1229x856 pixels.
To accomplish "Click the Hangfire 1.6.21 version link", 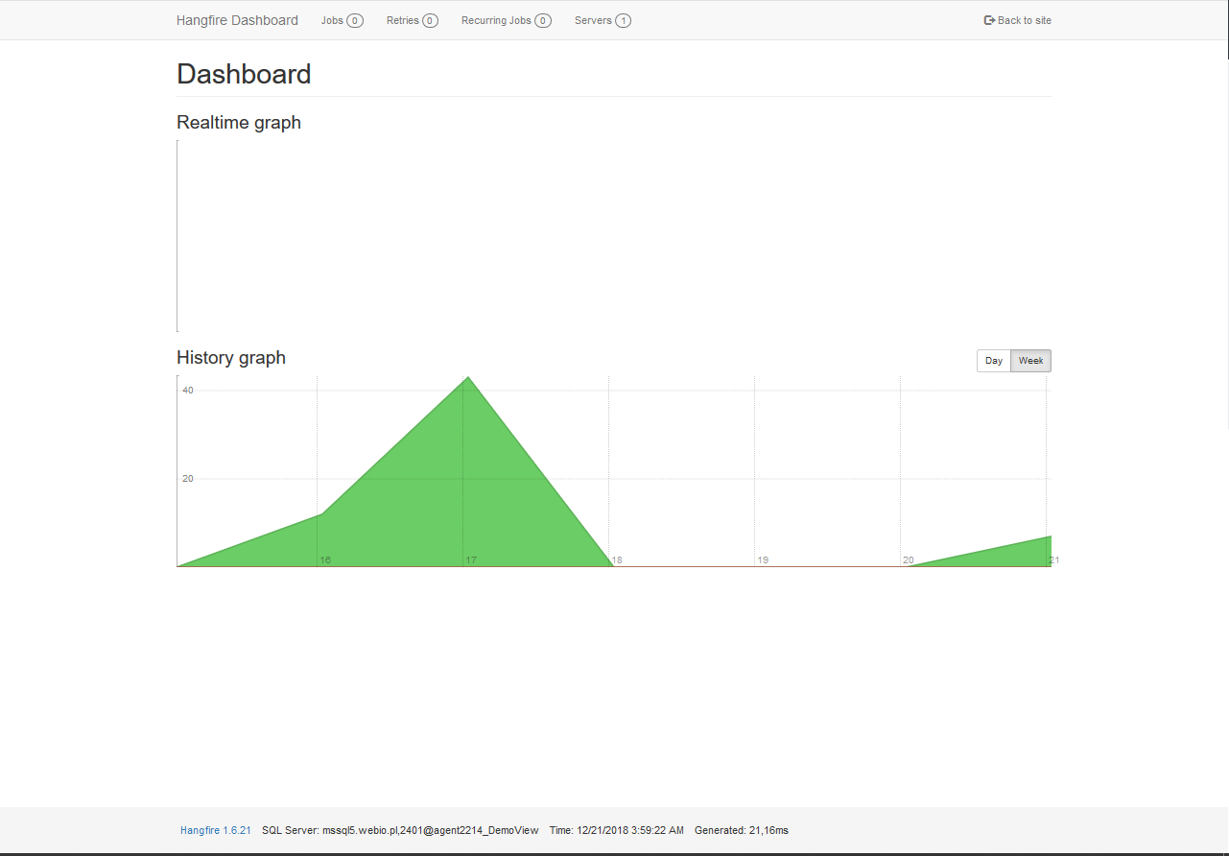I will [x=216, y=830].
